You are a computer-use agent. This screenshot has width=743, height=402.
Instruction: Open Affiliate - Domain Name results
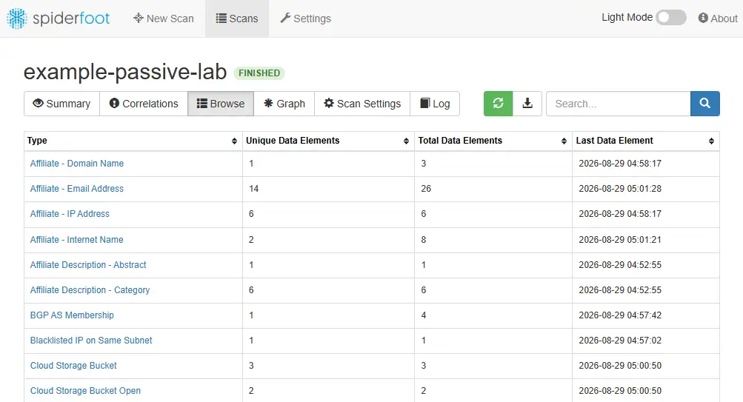pos(77,164)
